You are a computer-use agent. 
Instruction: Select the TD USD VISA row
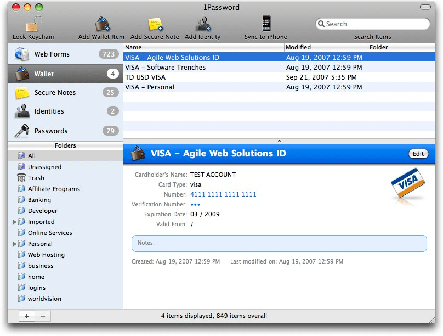point(145,77)
